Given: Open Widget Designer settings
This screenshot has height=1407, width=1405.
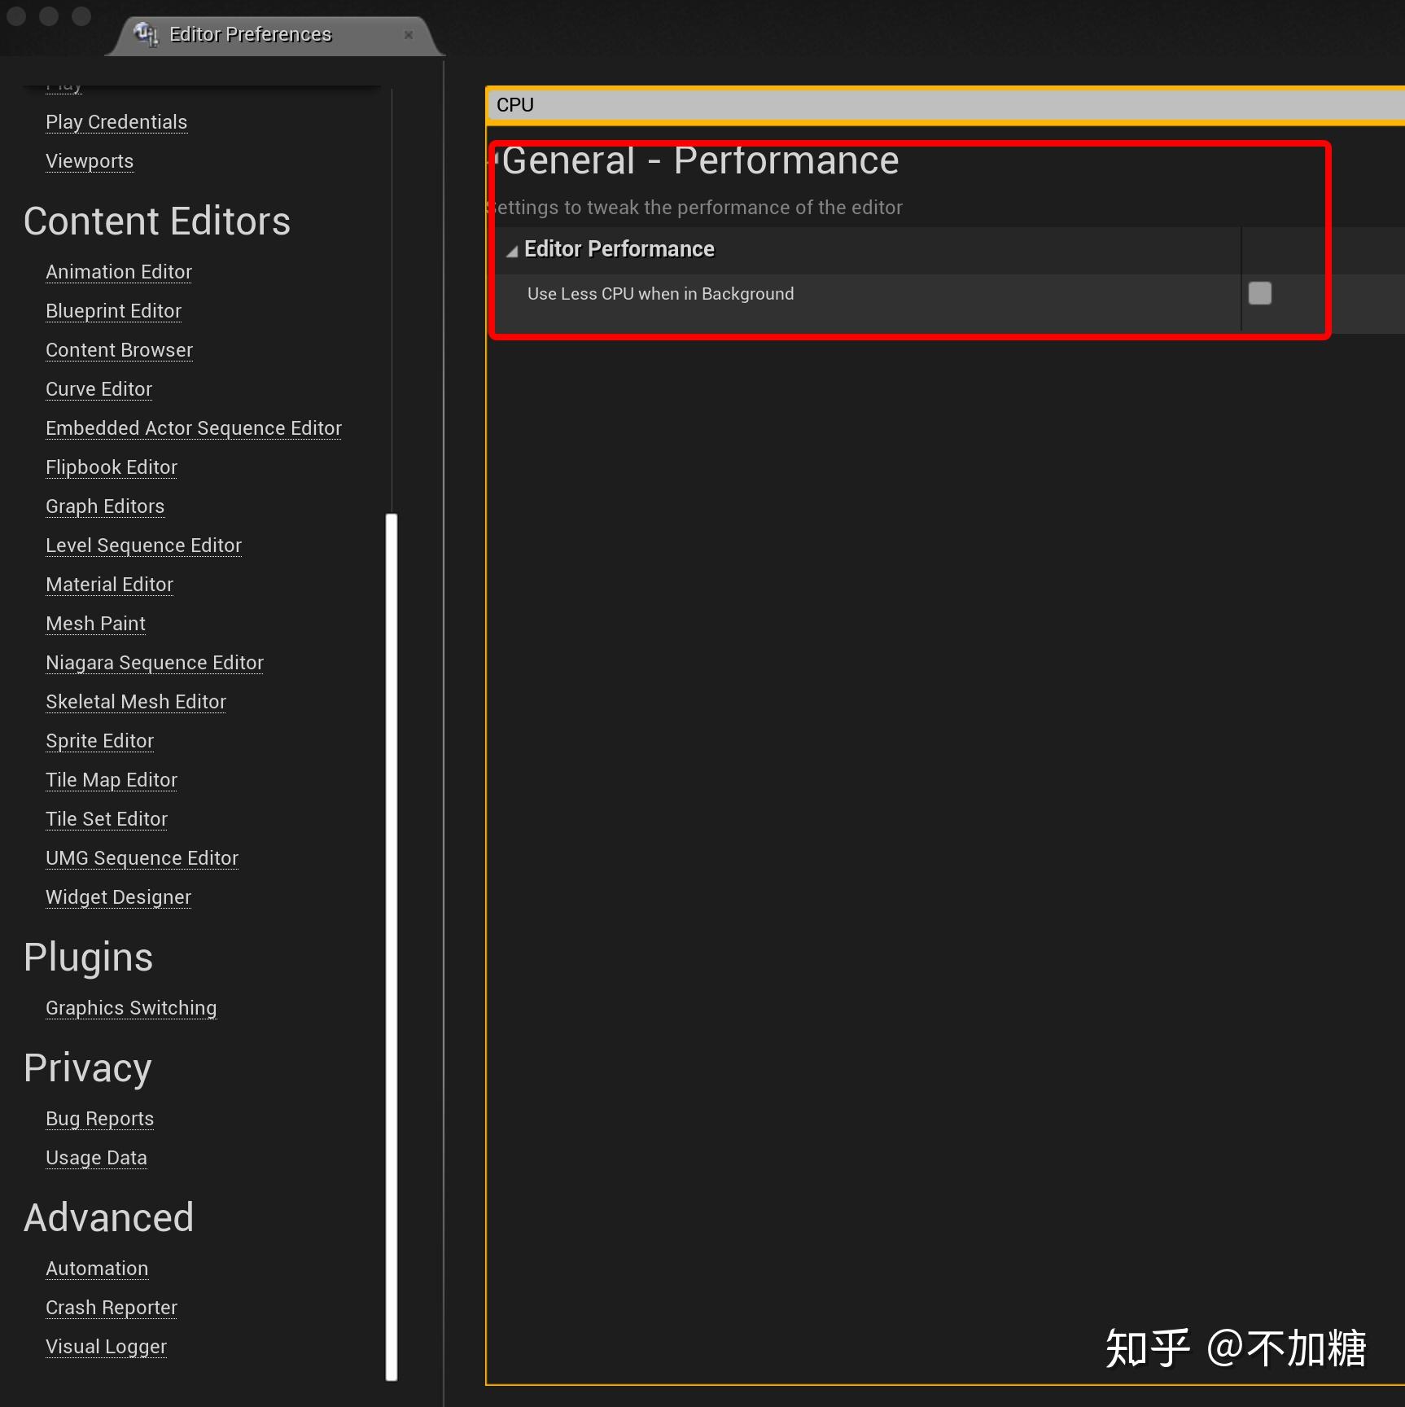Looking at the screenshot, I should pos(118,897).
